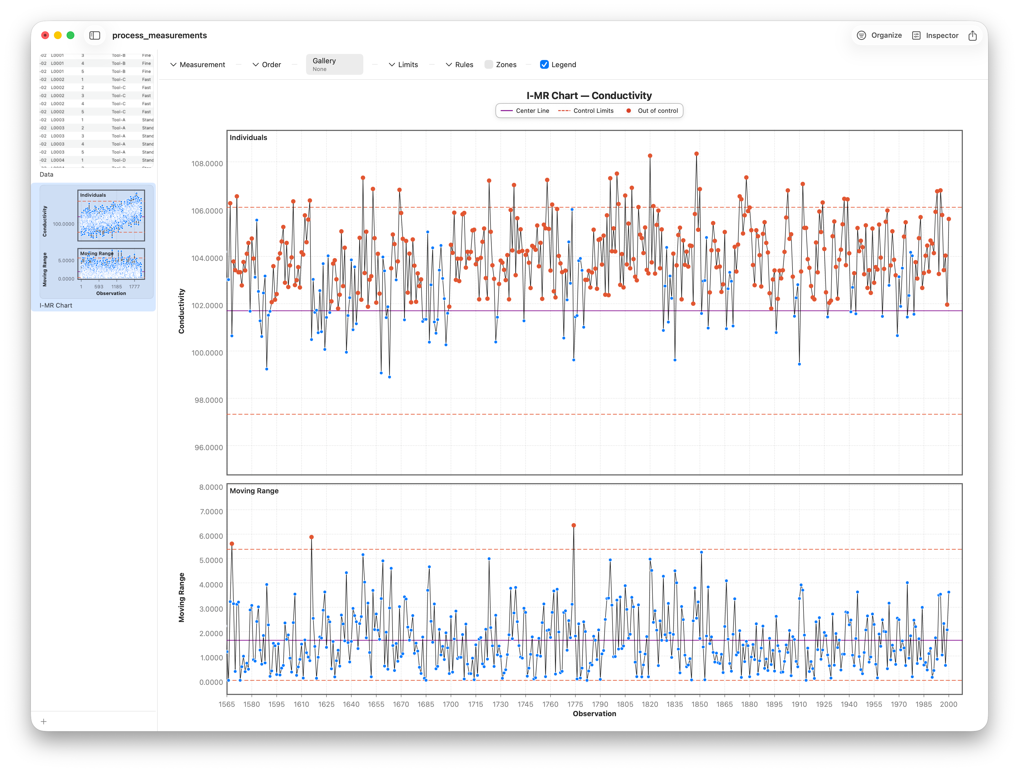The width and height of the screenshot is (1019, 772).
Task: Toggle the sidebar panel icon
Action: coord(95,35)
